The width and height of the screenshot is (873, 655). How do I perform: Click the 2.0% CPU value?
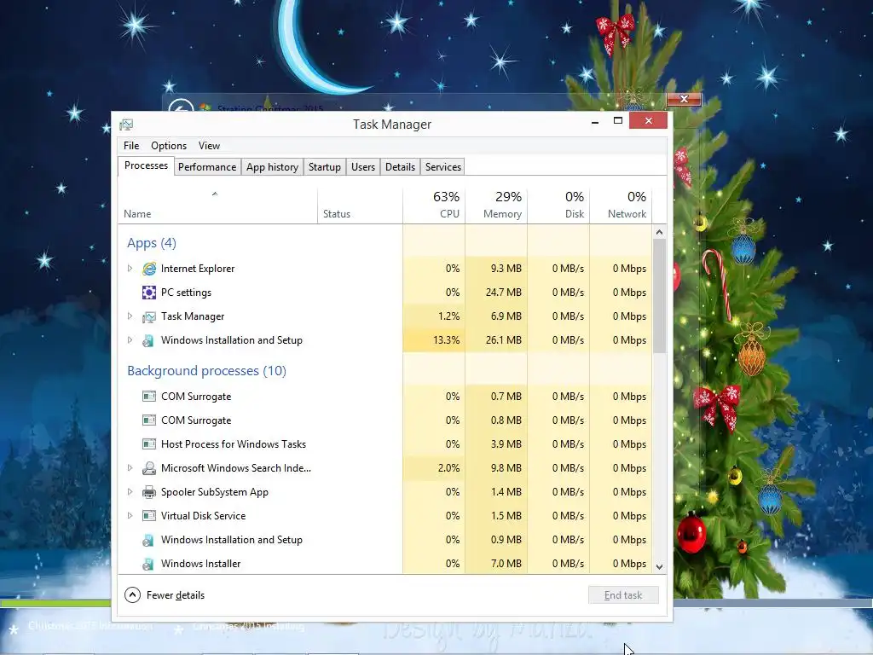pyautogui.click(x=448, y=468)
